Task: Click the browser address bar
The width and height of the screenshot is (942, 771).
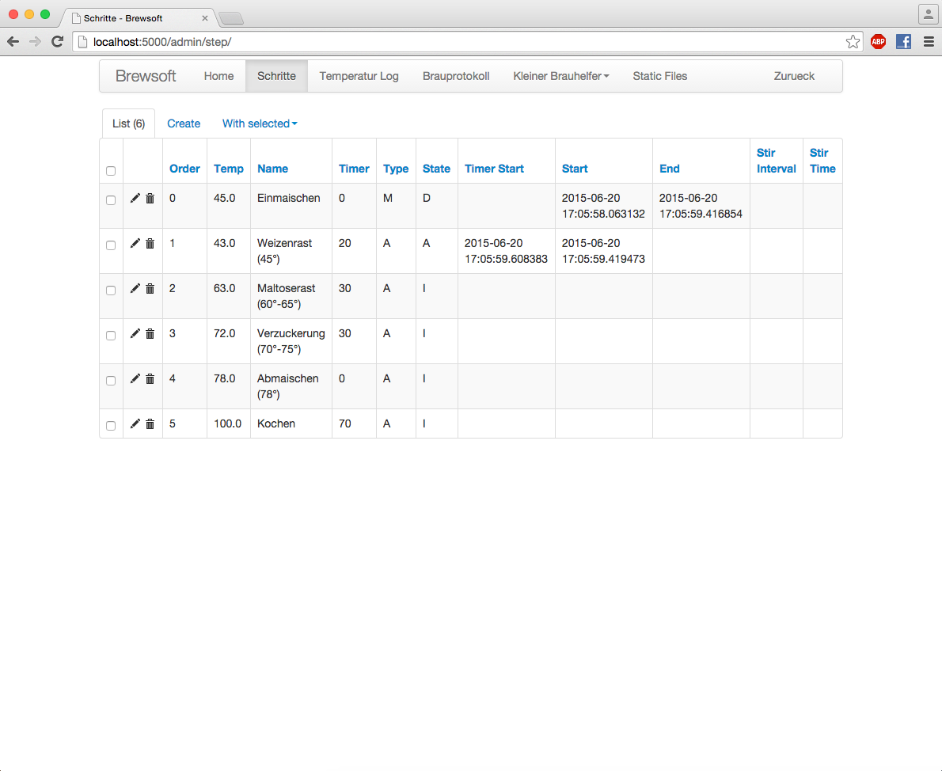Action: 459,42
